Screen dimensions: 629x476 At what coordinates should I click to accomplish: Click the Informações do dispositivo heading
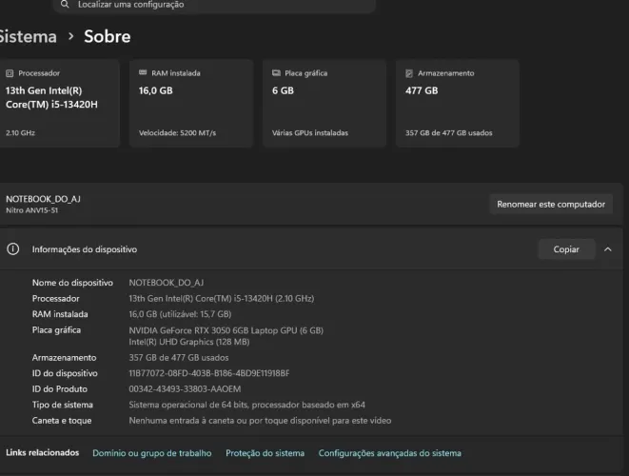pyautogui.click(x=85, y=249)
